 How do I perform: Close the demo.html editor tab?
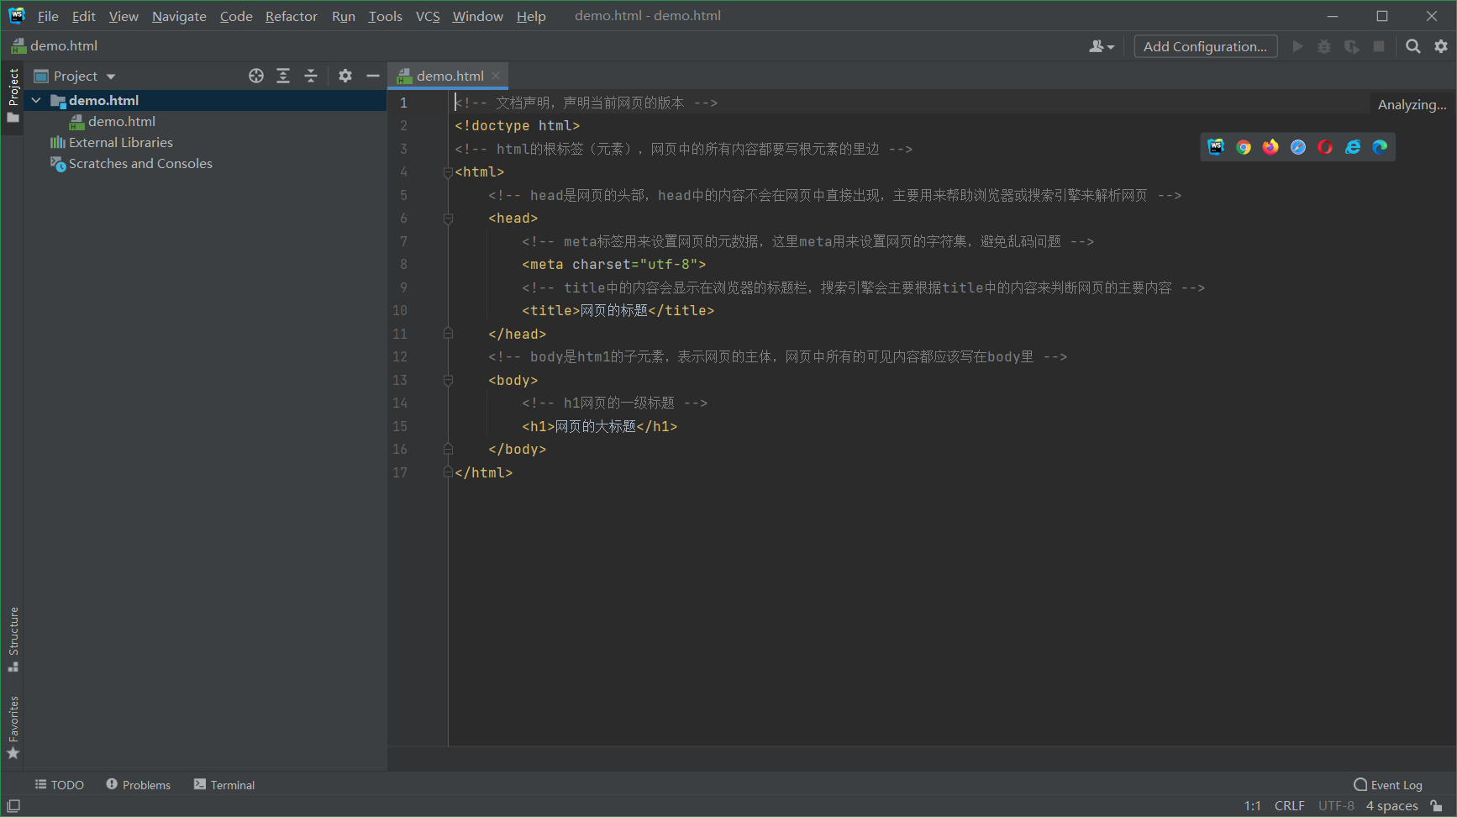pyautogui.click(x=496, y=76)
